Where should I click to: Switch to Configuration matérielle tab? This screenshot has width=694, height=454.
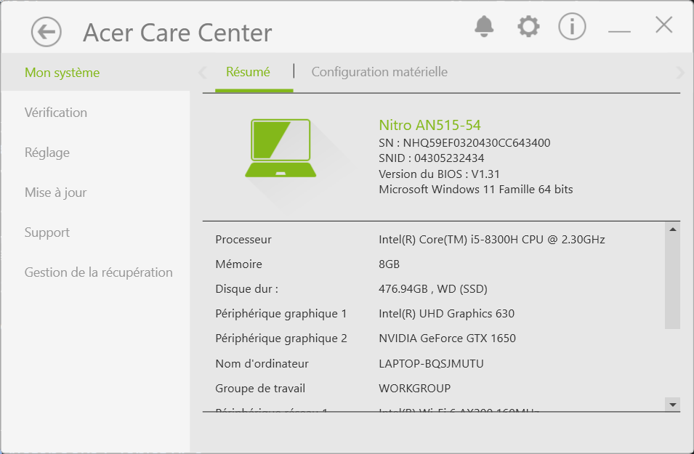coord(379,72)
